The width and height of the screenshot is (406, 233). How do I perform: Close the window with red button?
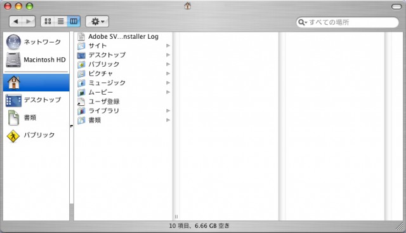8,6
